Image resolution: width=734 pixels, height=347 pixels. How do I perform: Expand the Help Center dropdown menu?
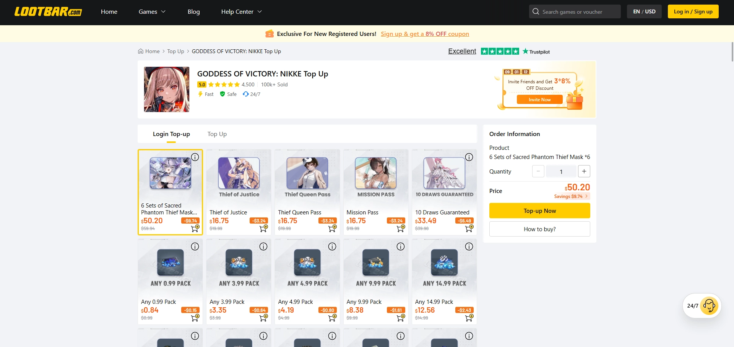242,12
